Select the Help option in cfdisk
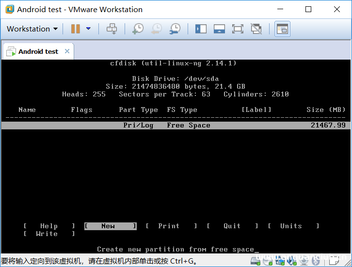The image size is (352, 267). 49,226
